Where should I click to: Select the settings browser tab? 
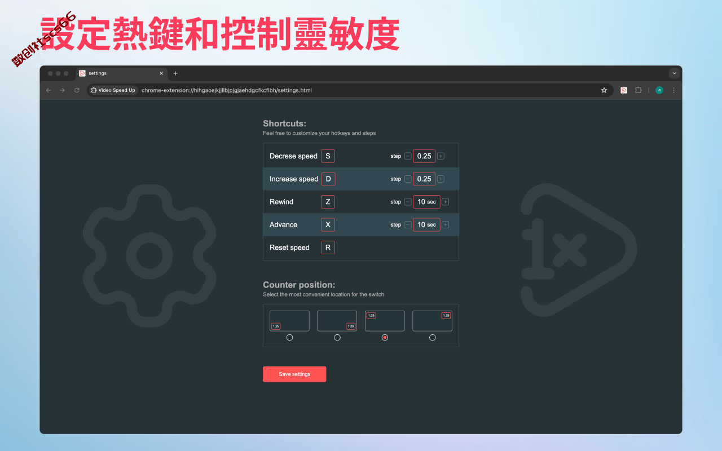(x=121, y=73)
